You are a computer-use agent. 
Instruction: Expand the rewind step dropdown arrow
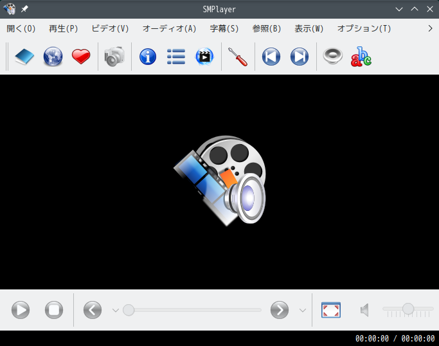coord(116,310)
